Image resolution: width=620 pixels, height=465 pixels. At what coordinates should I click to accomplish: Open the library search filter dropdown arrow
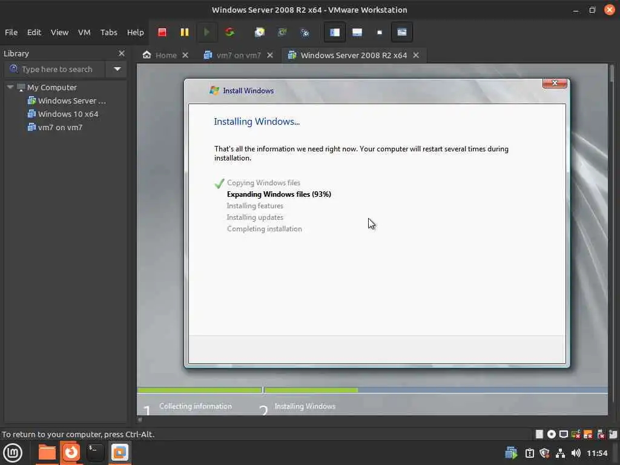click(117, 69)
